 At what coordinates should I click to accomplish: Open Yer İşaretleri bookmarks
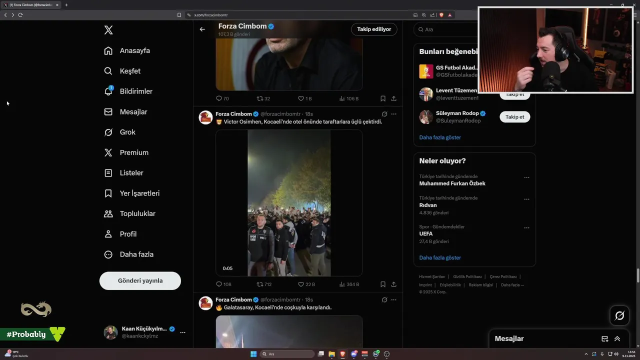tap(132, 193)
